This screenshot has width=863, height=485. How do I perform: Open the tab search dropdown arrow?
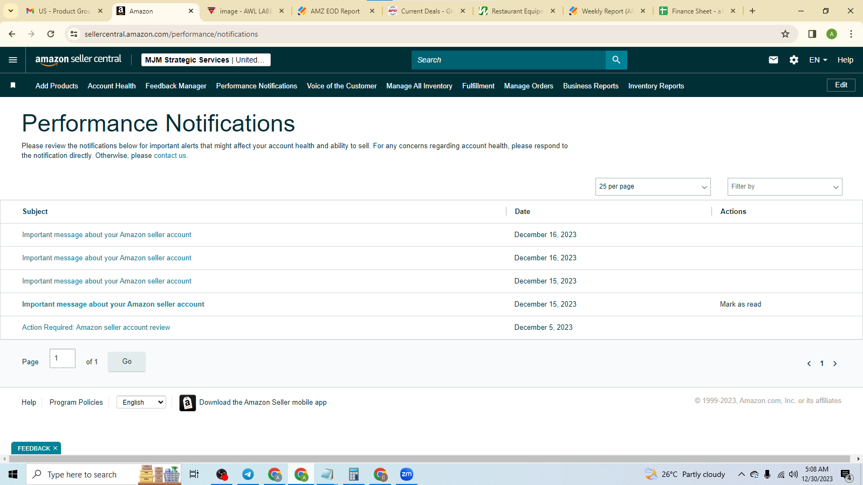(10, 11)
